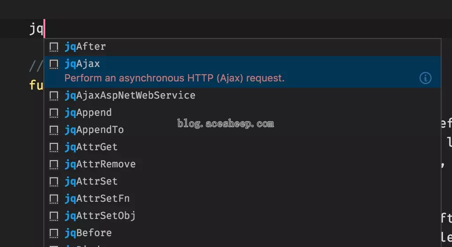The width and height of the screenshot is (452, 247).
Task: Pick jqAjaxAspNetWebService from suggestions
Action: point(130,95)
